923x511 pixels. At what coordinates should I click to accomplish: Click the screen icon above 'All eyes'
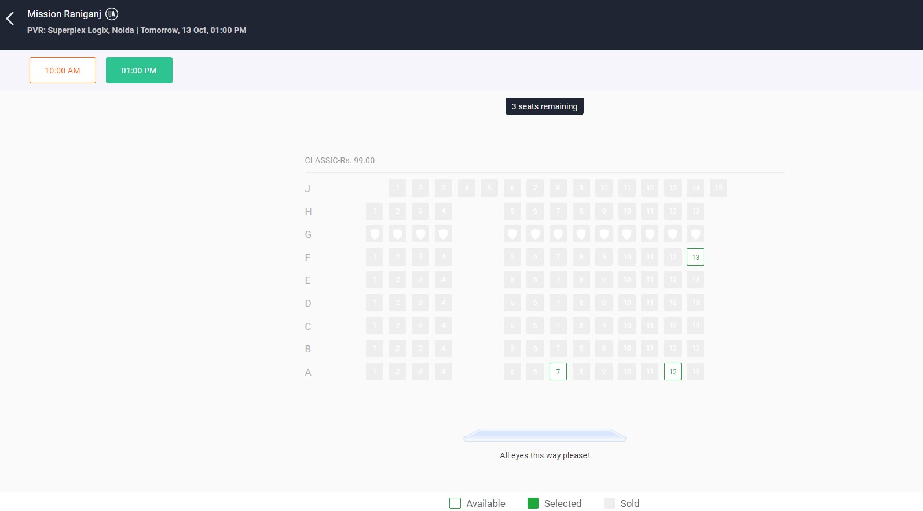(x=544, y=435)
